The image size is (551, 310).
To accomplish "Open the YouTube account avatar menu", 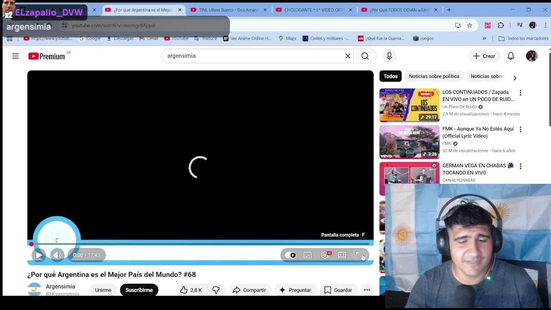I will pos(532,56).
